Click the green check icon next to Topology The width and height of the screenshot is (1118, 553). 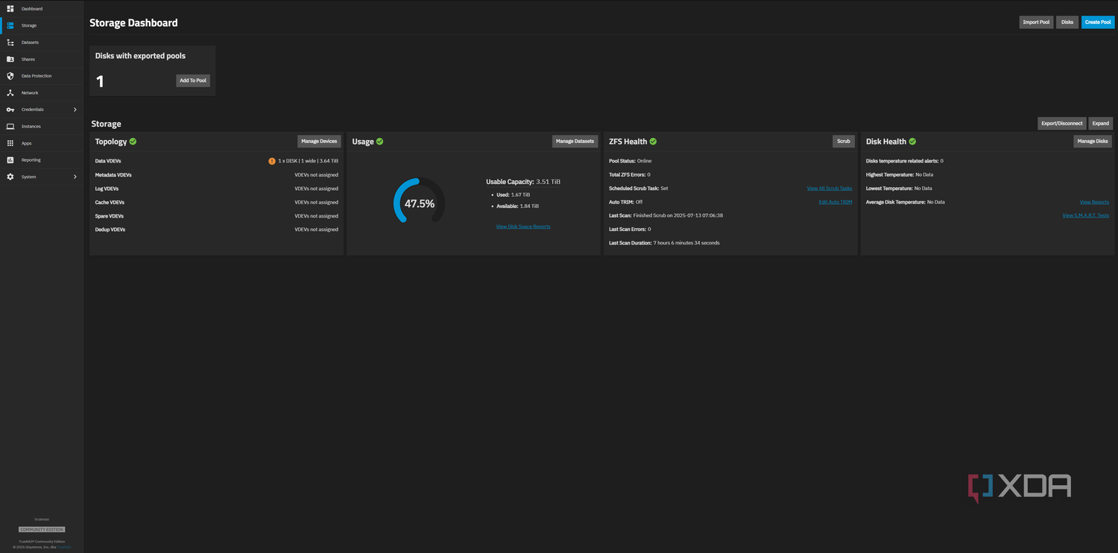click(133, 142)
